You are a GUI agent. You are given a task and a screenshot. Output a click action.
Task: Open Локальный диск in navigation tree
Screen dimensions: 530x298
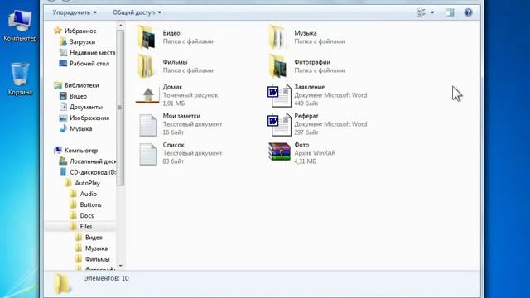pos(93,161)
